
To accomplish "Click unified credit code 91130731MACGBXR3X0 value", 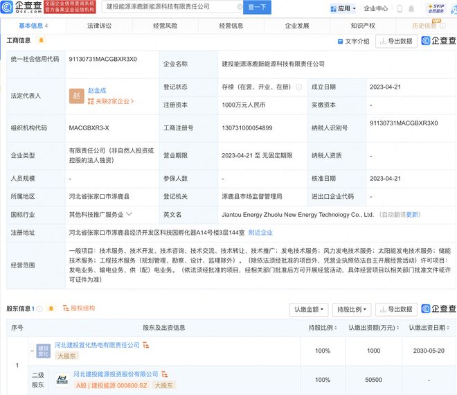I will (103, 59).
